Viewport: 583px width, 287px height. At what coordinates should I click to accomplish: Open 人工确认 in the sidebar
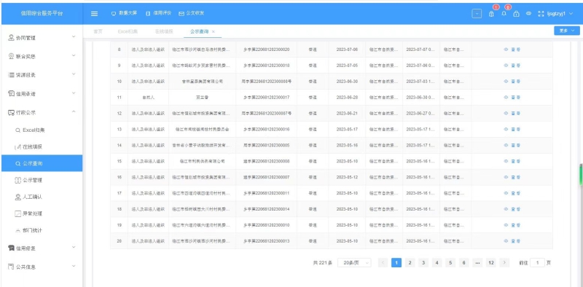[x=42, y=197]
